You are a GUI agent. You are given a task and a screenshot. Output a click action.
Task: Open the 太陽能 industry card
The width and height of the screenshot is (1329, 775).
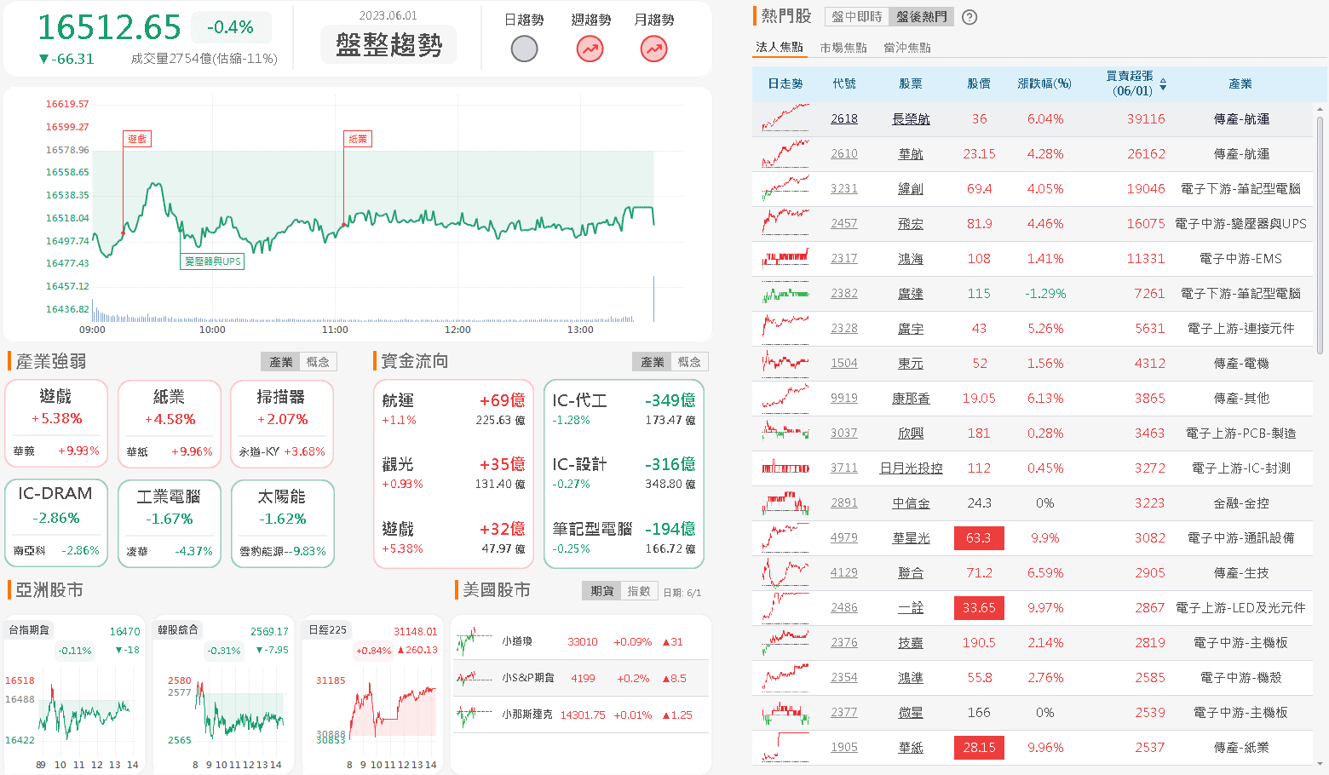pyautogui.click(x=283, y=523)
